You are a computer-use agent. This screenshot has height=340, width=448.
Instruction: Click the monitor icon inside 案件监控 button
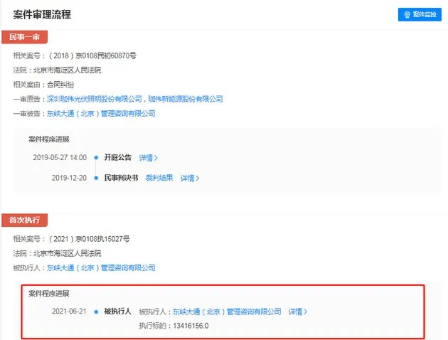407,14
